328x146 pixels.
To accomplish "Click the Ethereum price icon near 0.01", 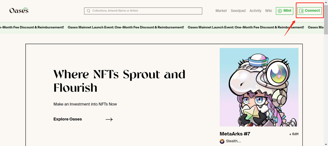I will (x=290, y=134).
